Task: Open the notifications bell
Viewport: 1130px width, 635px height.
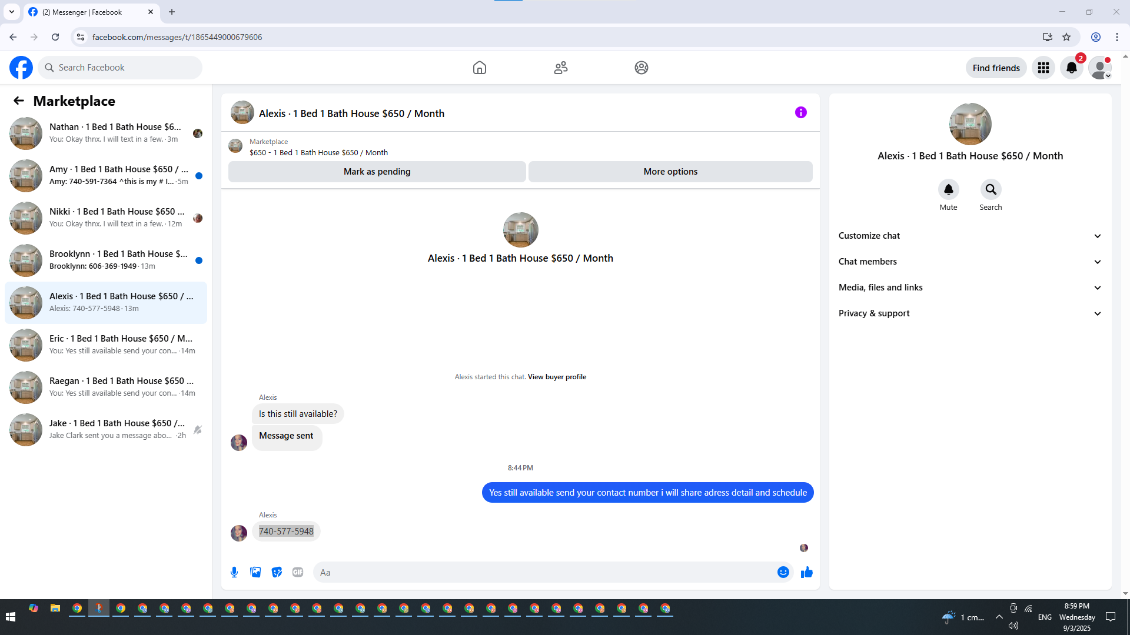Action: click(x=1072, y=68)
